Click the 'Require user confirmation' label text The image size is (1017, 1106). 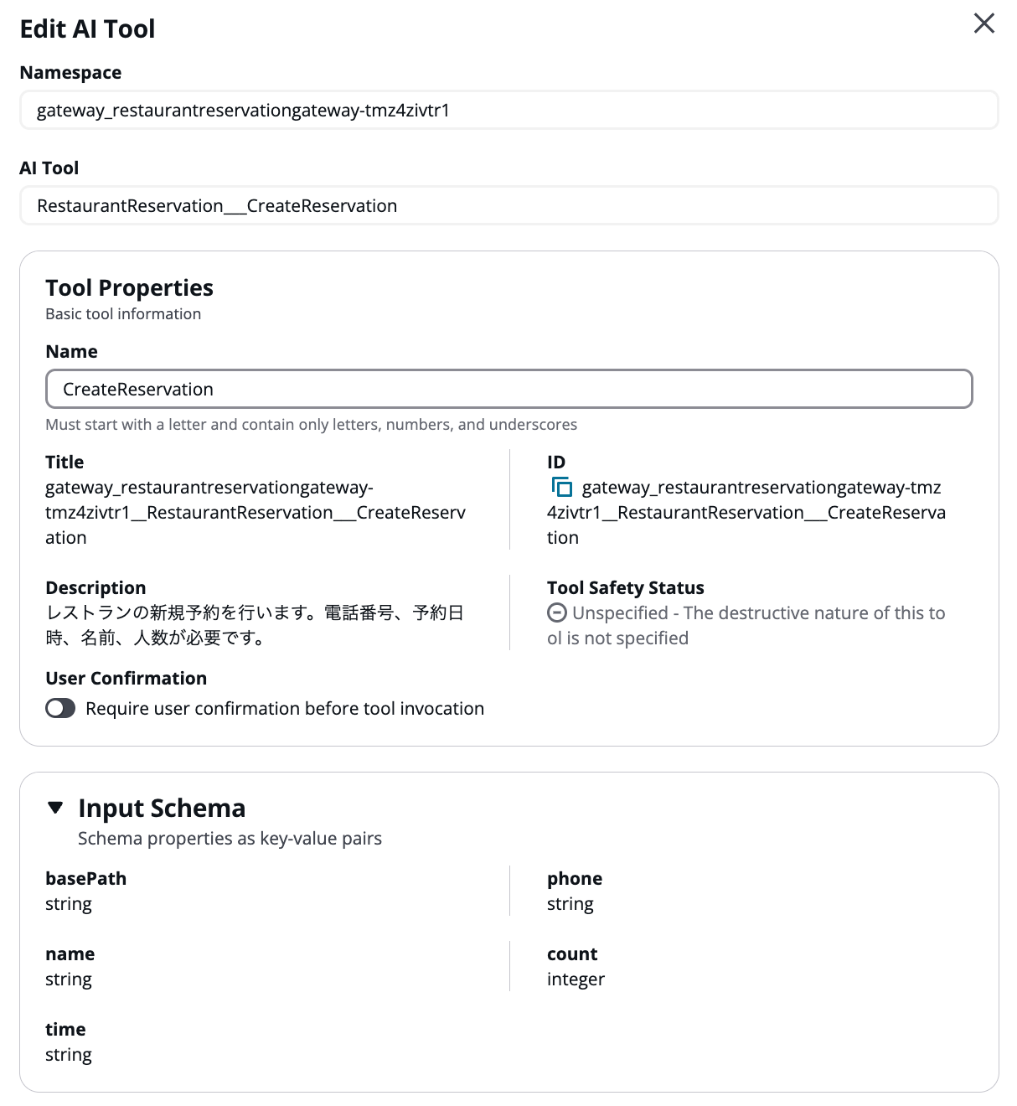tap(285, 709)
